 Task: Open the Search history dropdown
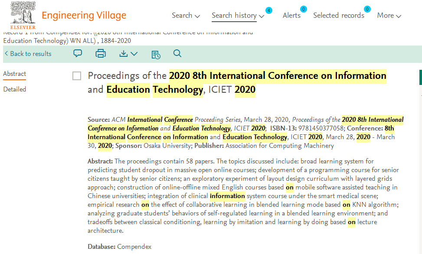pyautogui.click(x=238, y=16)
